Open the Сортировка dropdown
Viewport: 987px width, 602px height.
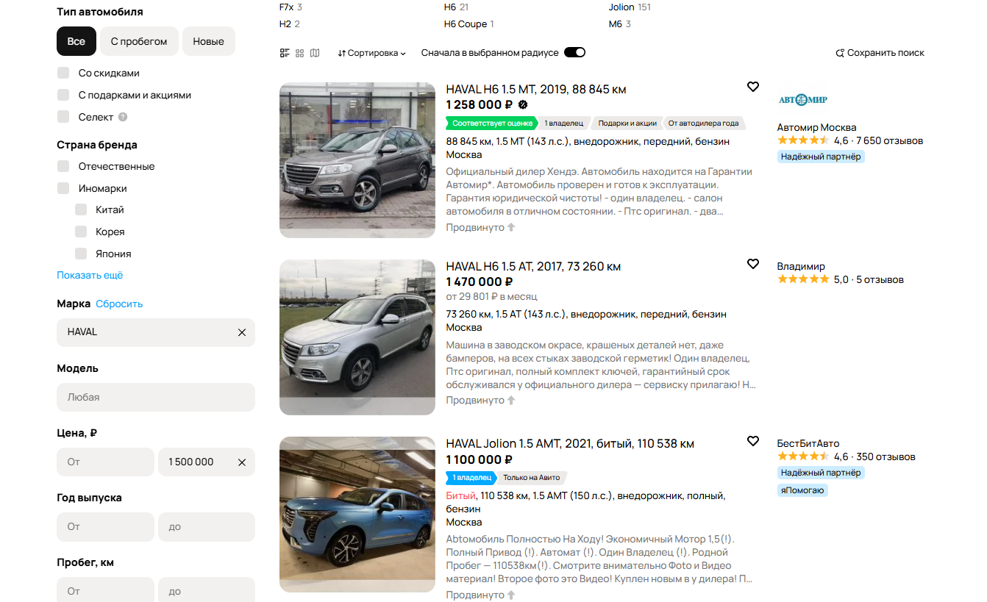[372, 53]
